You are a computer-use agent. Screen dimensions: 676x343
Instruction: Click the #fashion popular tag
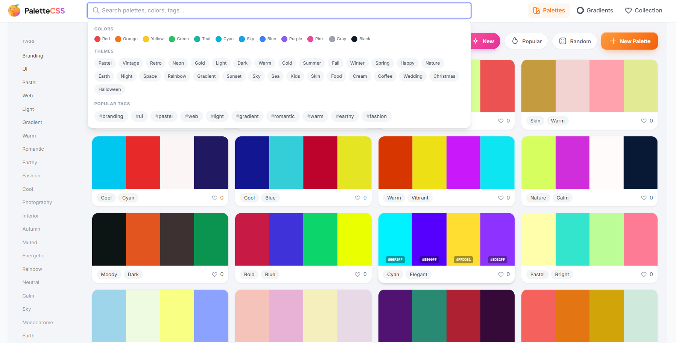coord(377,116)
